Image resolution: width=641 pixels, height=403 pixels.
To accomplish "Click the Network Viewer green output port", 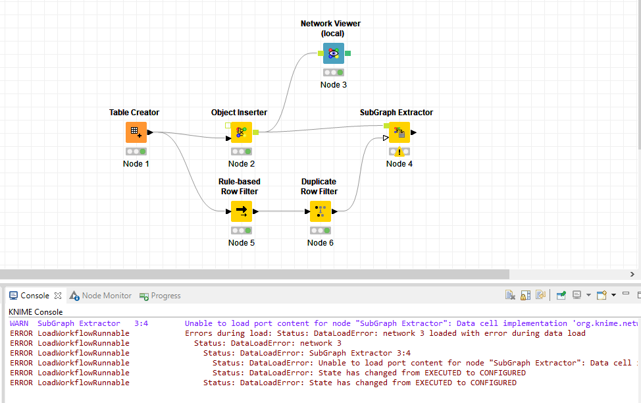I will (348, 53).
